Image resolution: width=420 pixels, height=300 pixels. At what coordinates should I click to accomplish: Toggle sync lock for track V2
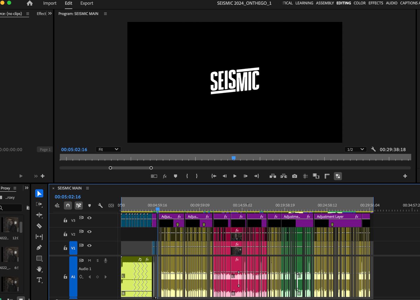[x=82, y=231]
